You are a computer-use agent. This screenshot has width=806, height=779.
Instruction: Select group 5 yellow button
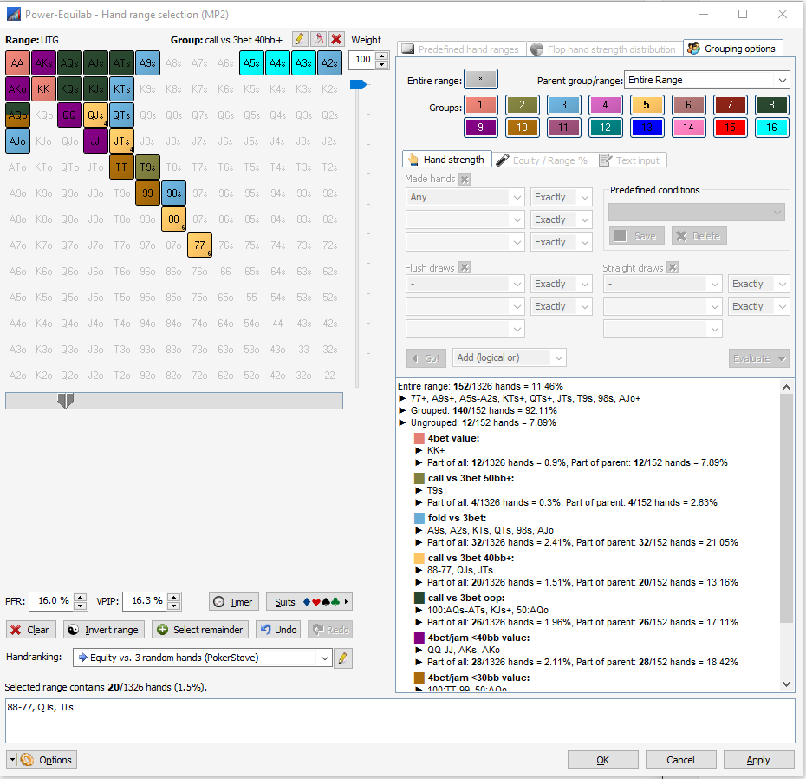pos(647,105)
